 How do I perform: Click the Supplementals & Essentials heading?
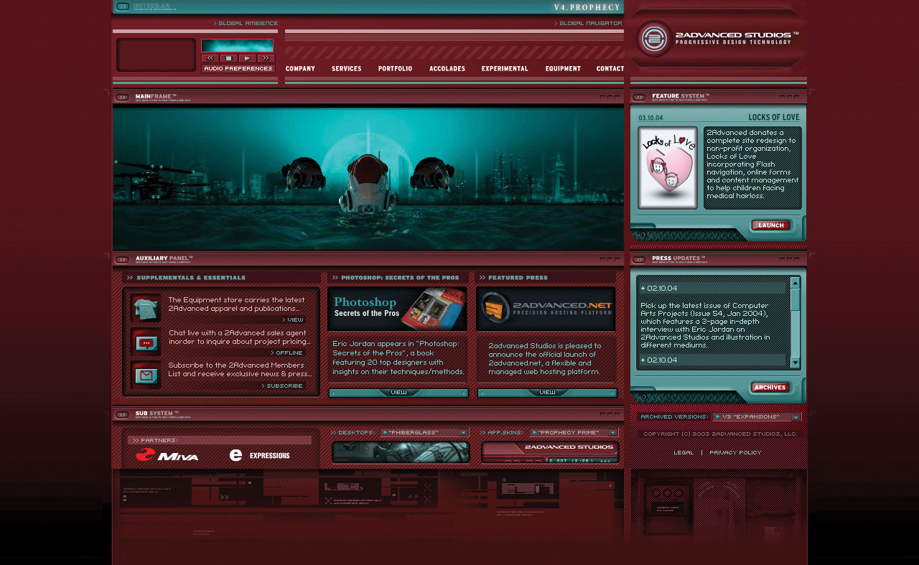click(x=191, y=277)
